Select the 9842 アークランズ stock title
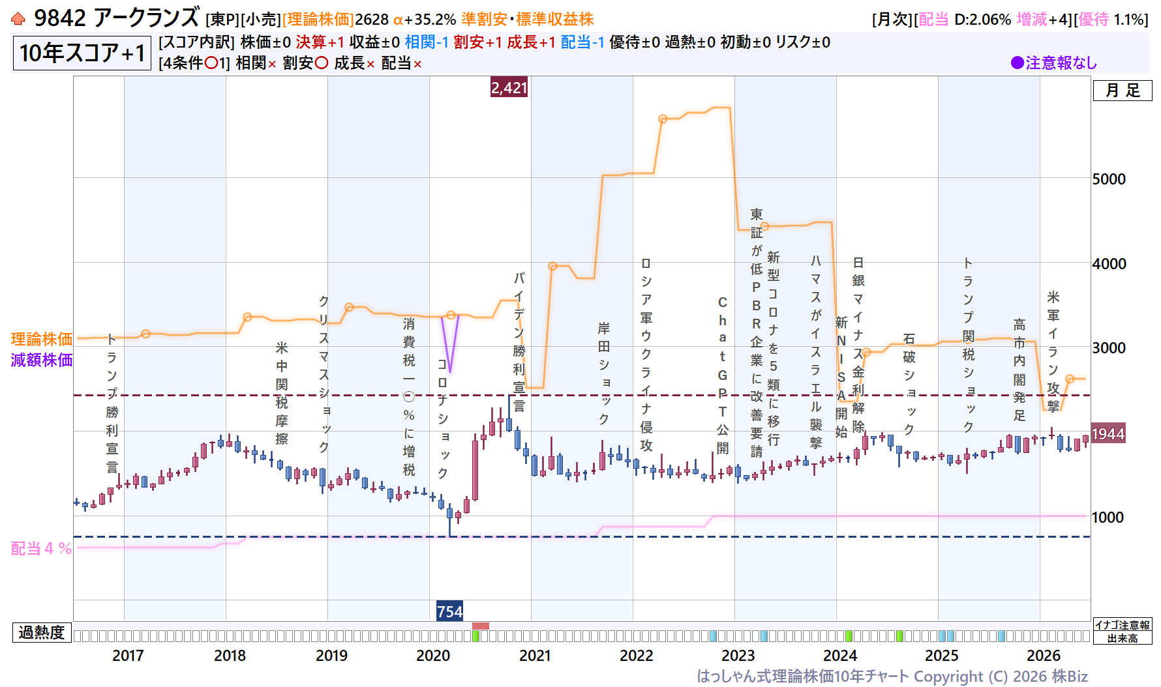 coord(116,18)
